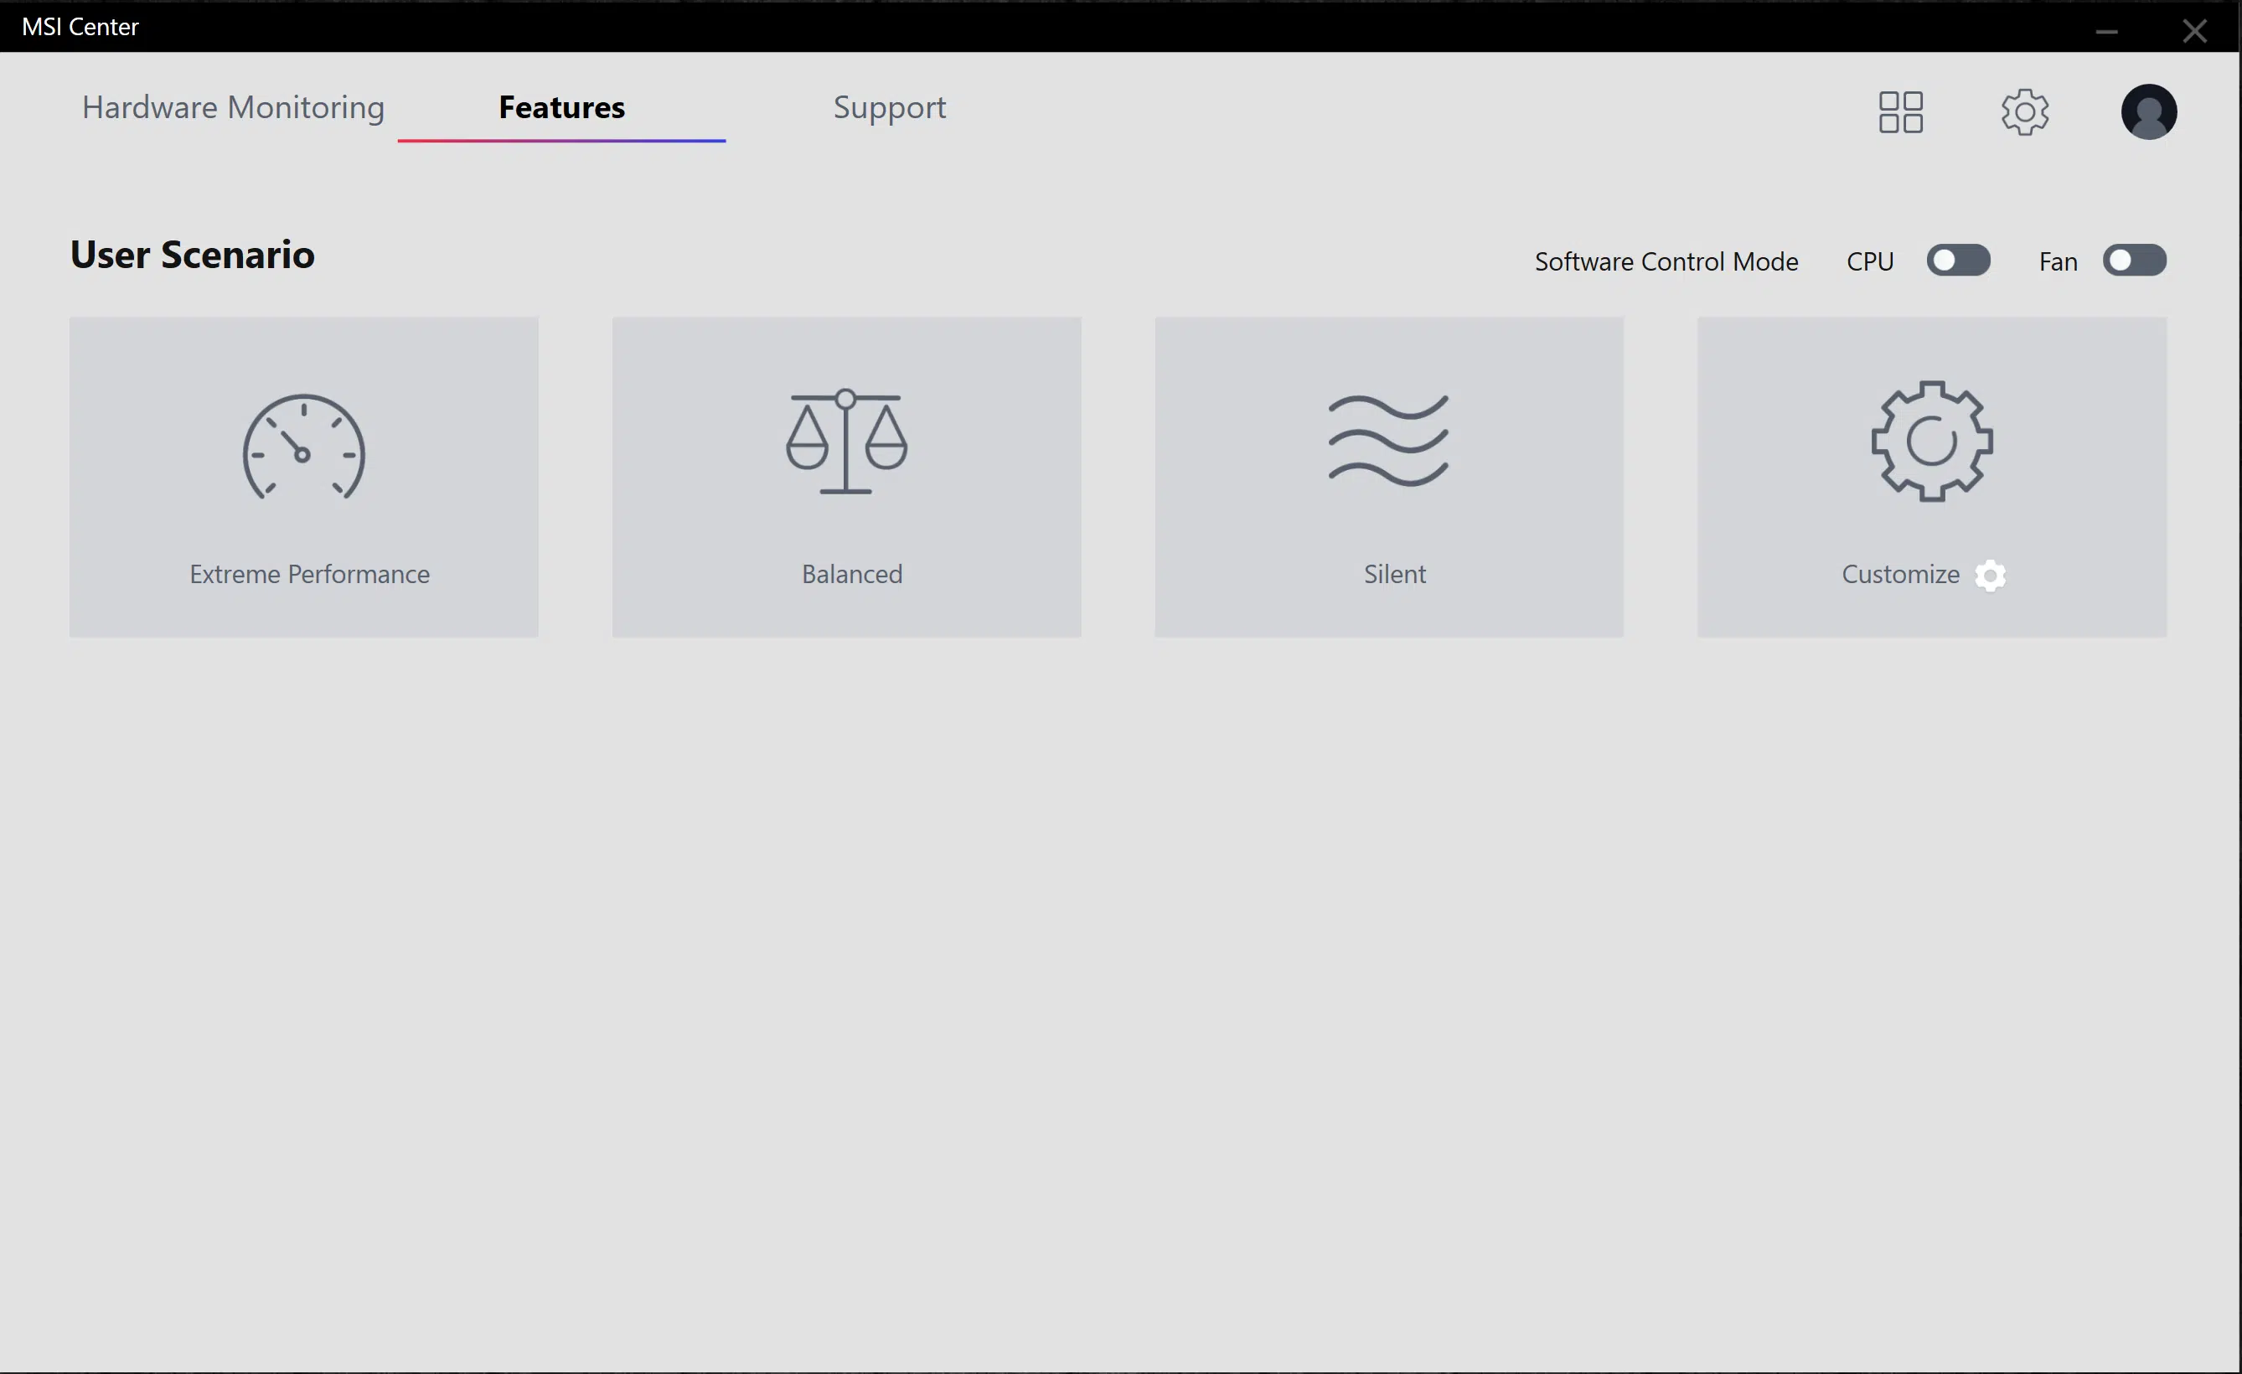The height and width of the screenshot is (1374, 2242).
Task: Choose the Silent wave icon
Action: pyautogui.click(x=1388, y=442)
